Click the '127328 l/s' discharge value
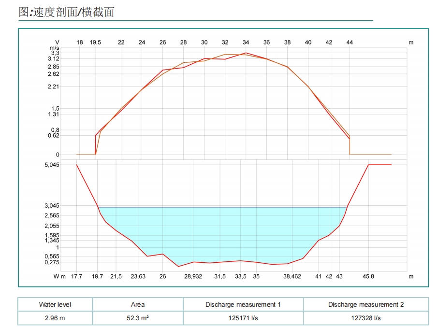438x327 pixels. pyautogui.click(x=366, y=318)
